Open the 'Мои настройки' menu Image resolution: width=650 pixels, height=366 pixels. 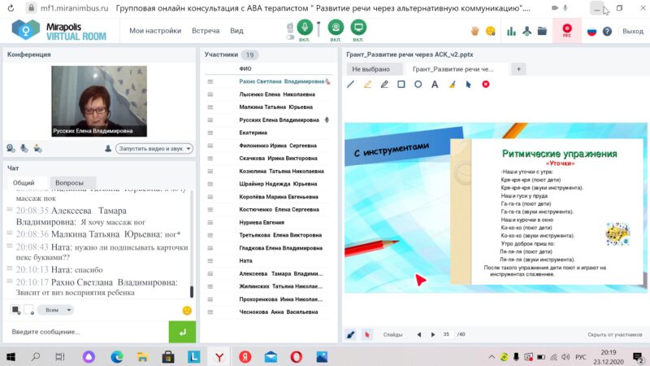coord(155,31)
